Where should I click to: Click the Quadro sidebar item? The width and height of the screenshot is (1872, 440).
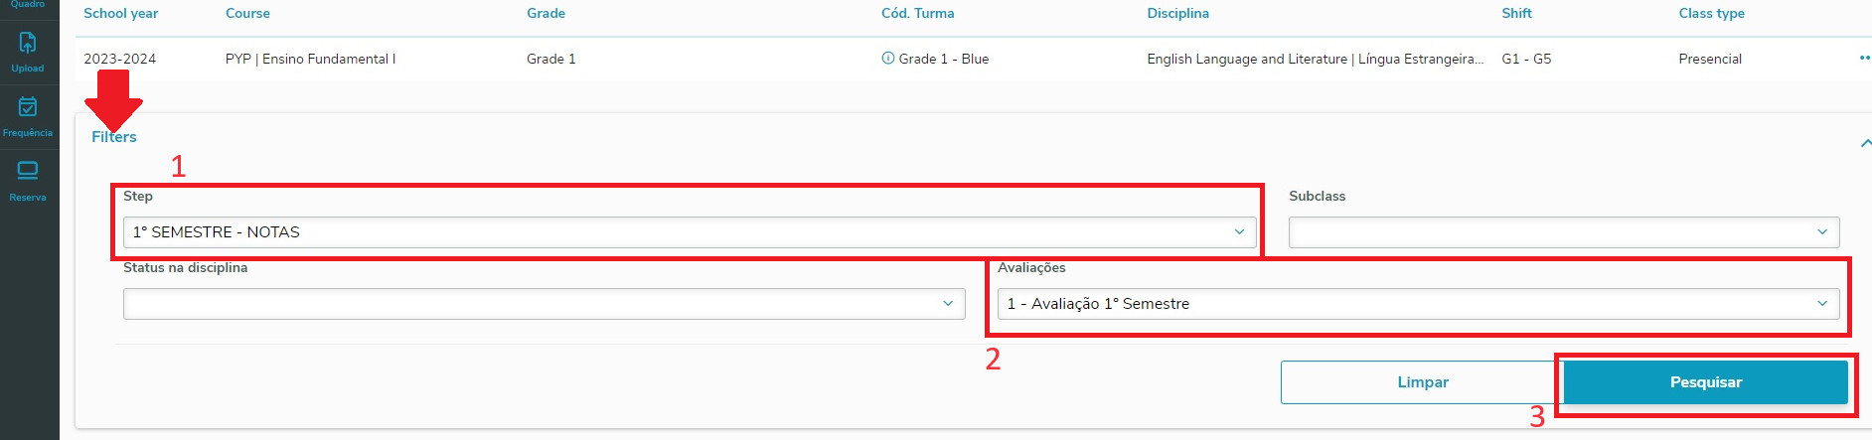pyautogui.click(x=28, y=5)
